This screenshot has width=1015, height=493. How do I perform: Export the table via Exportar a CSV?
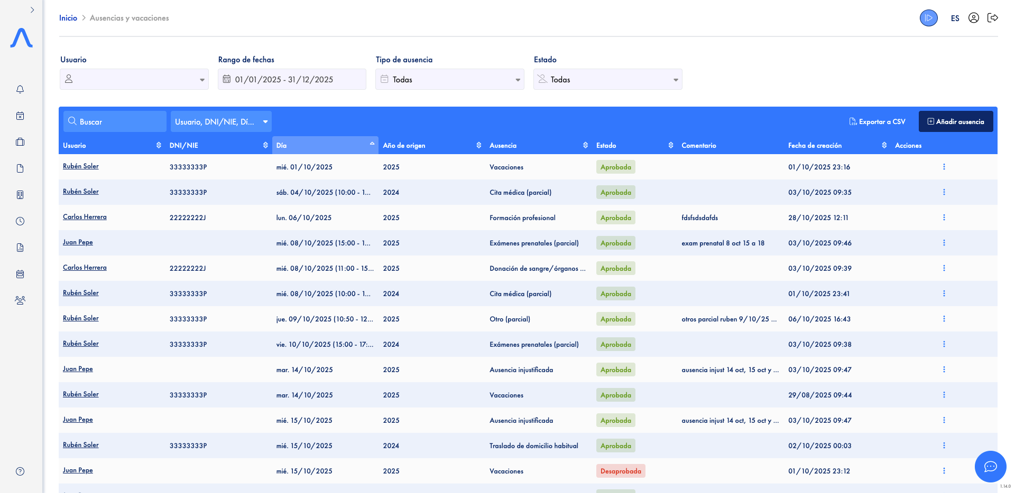click(877, 122)
